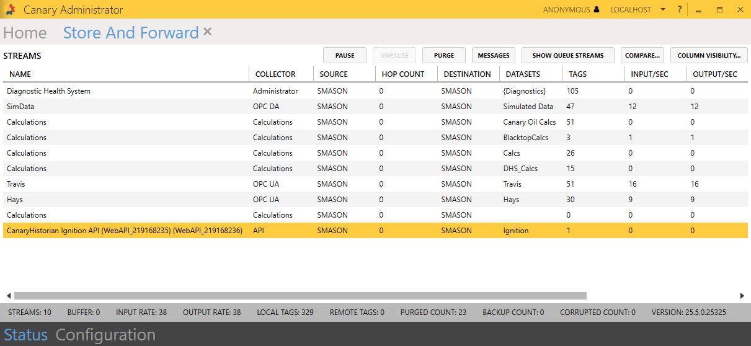This screenshot has width=751, height=346.
Task: Close the Store And Forward tab
Action: click(208, 32)
